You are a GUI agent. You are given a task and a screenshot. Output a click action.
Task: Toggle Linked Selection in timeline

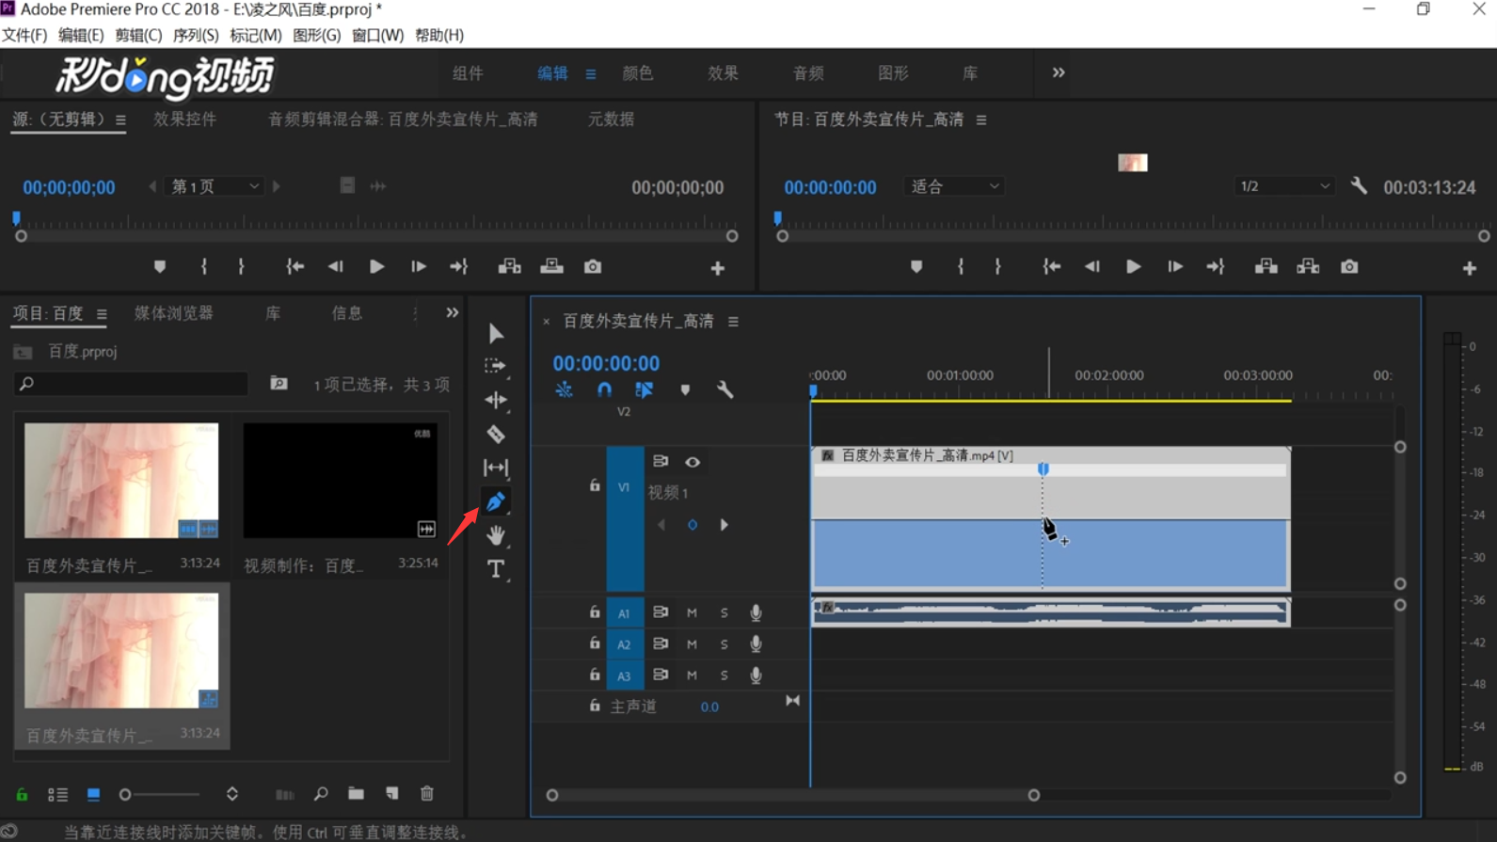(644, 389)
